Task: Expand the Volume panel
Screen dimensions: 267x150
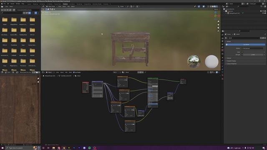Action: click(x=229, y=58)
